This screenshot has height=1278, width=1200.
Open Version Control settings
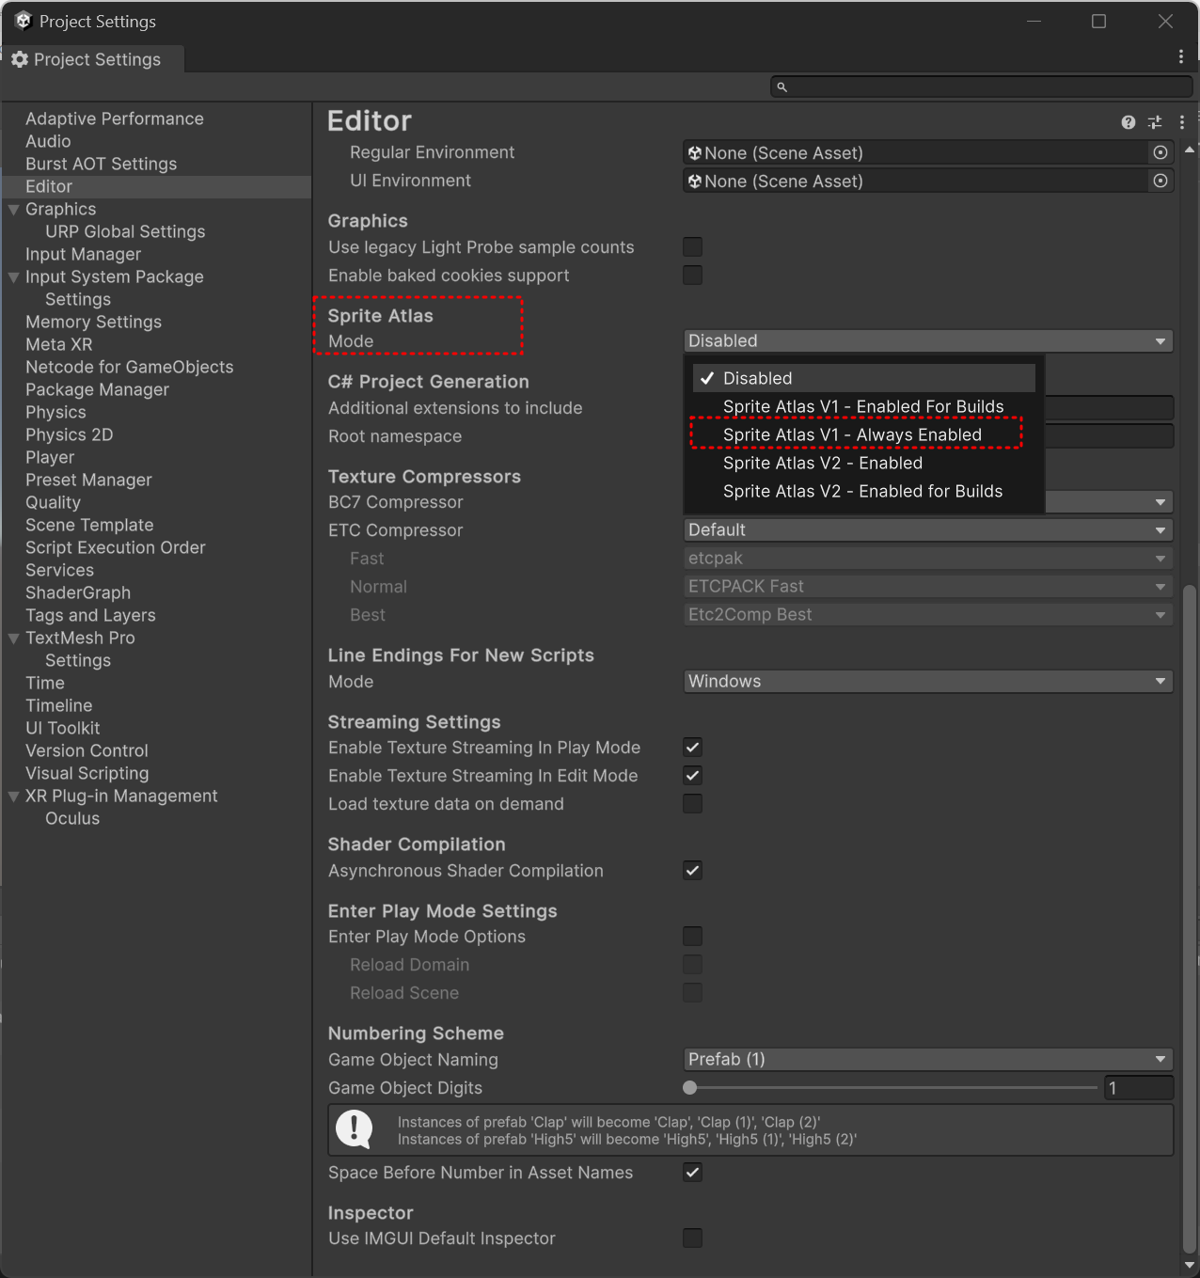(x=87, y=750)
